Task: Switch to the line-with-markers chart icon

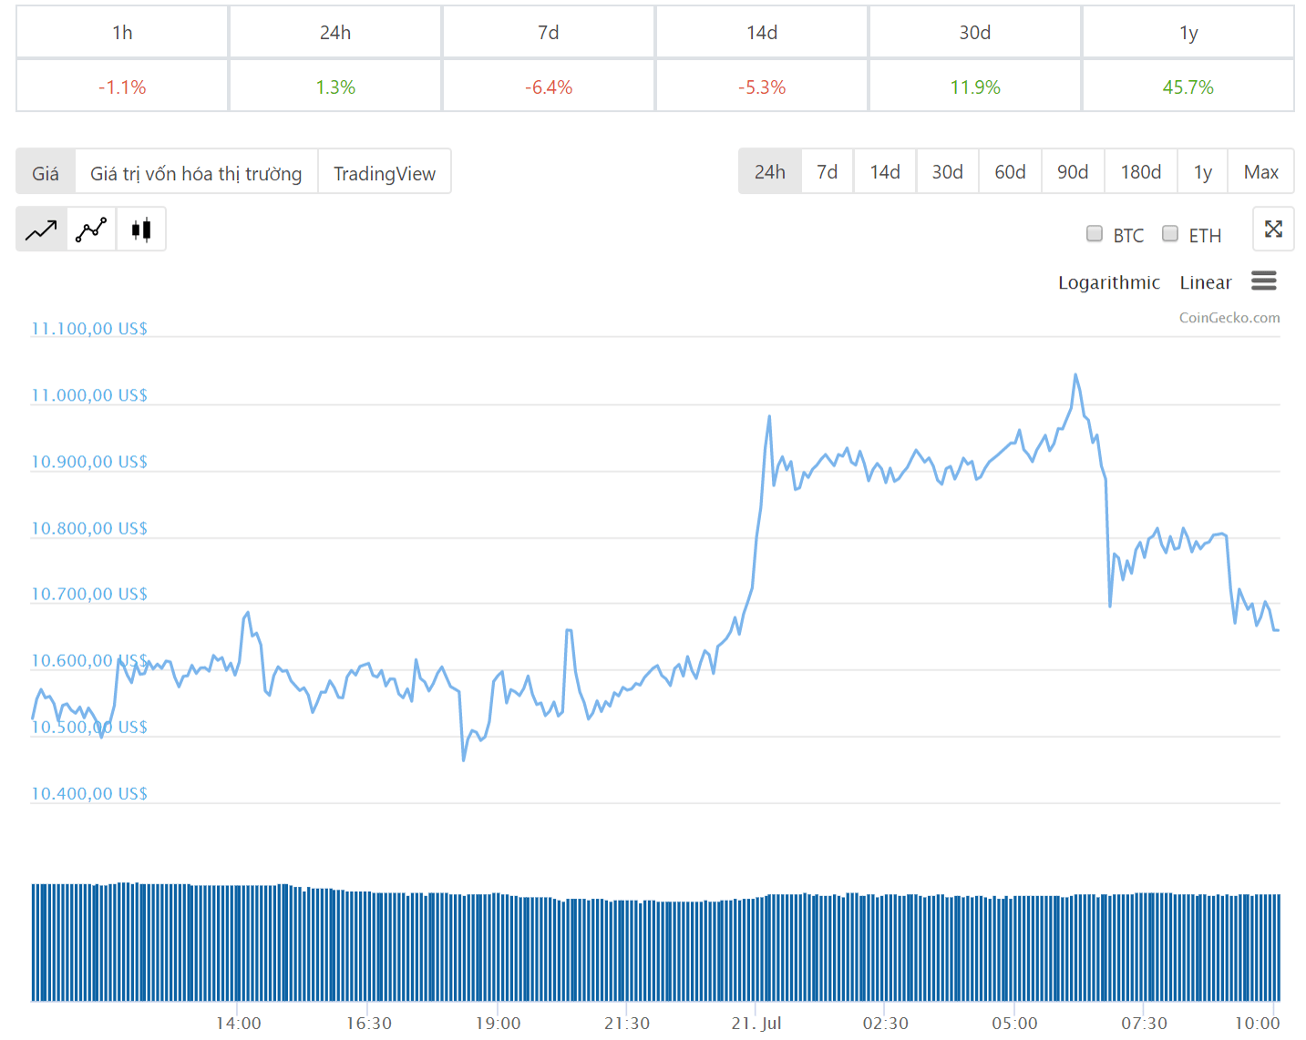Action: 91,229
